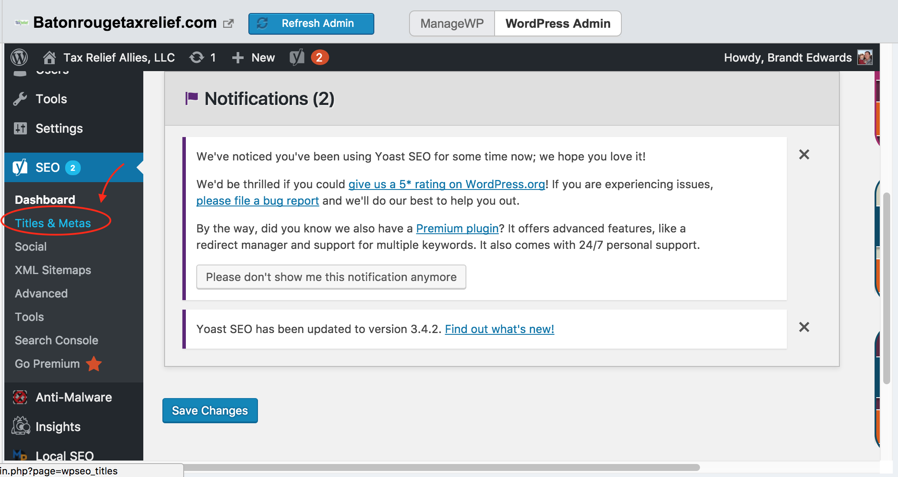Dismiss the Yoast rating notification

point(804,154)
